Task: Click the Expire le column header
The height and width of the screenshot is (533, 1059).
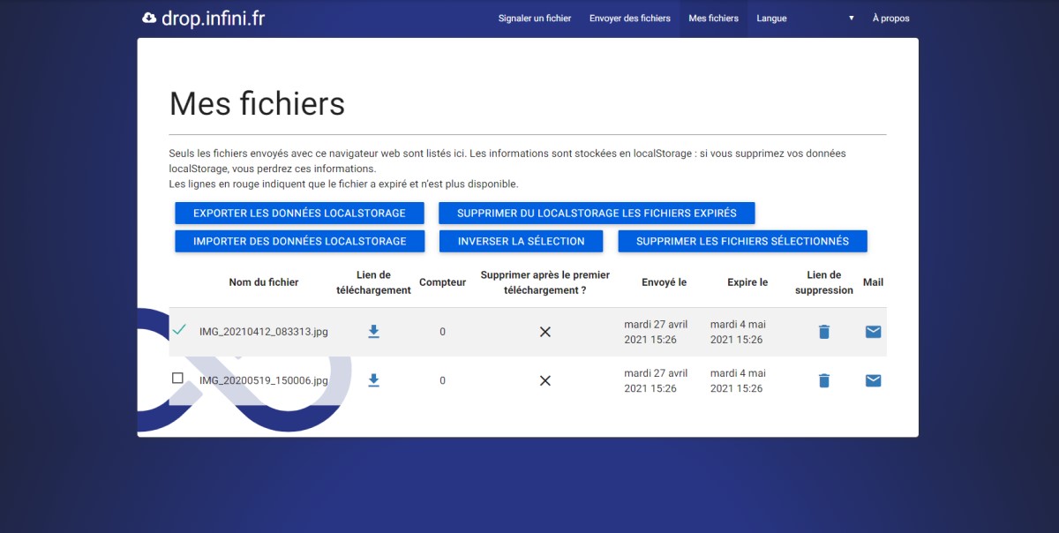Action: (x=747, y=282)
